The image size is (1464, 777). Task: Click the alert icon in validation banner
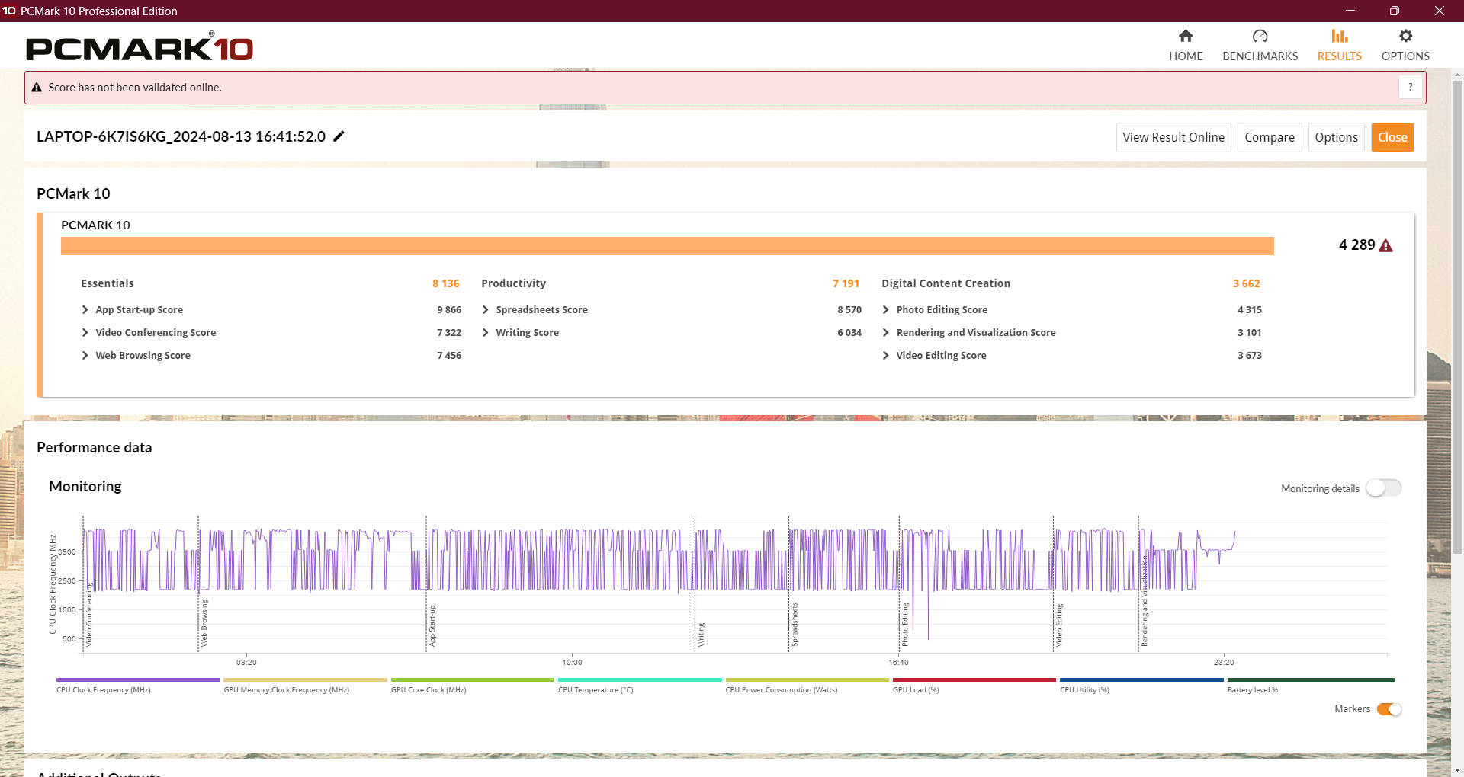click(x=37, y=88)
